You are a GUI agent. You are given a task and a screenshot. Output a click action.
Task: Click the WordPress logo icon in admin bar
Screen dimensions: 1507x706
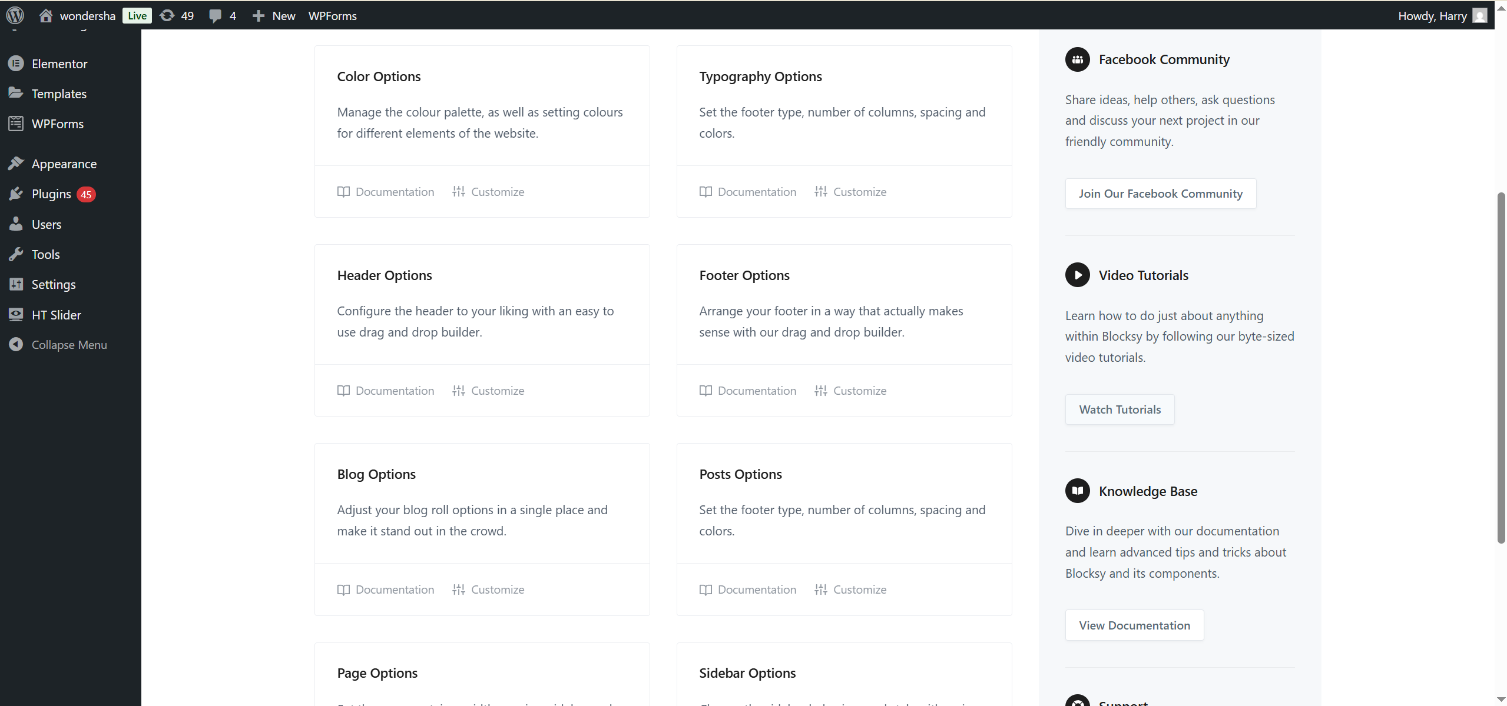coord(15,15)
